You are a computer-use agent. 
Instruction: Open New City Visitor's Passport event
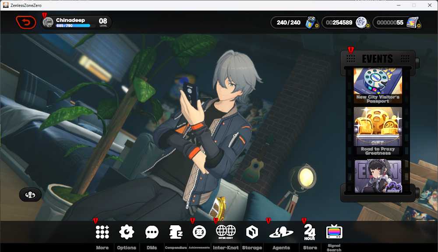coord(378,85)
